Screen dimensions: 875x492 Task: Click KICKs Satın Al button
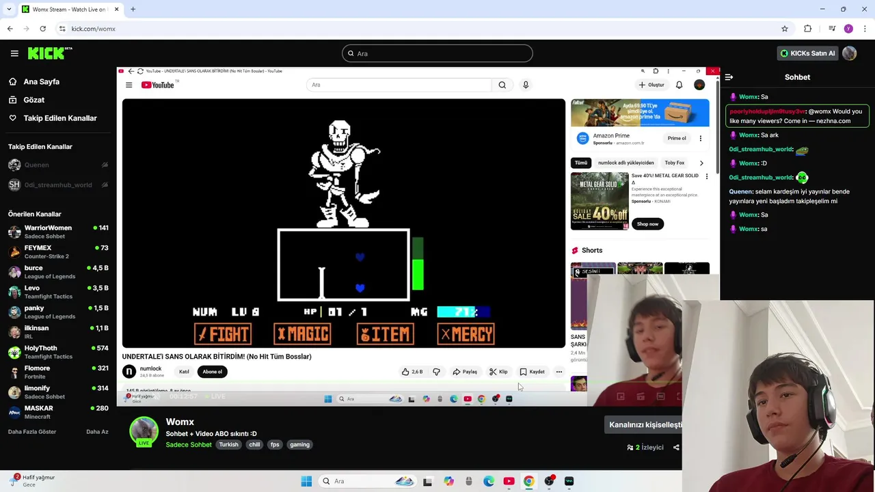807,53
